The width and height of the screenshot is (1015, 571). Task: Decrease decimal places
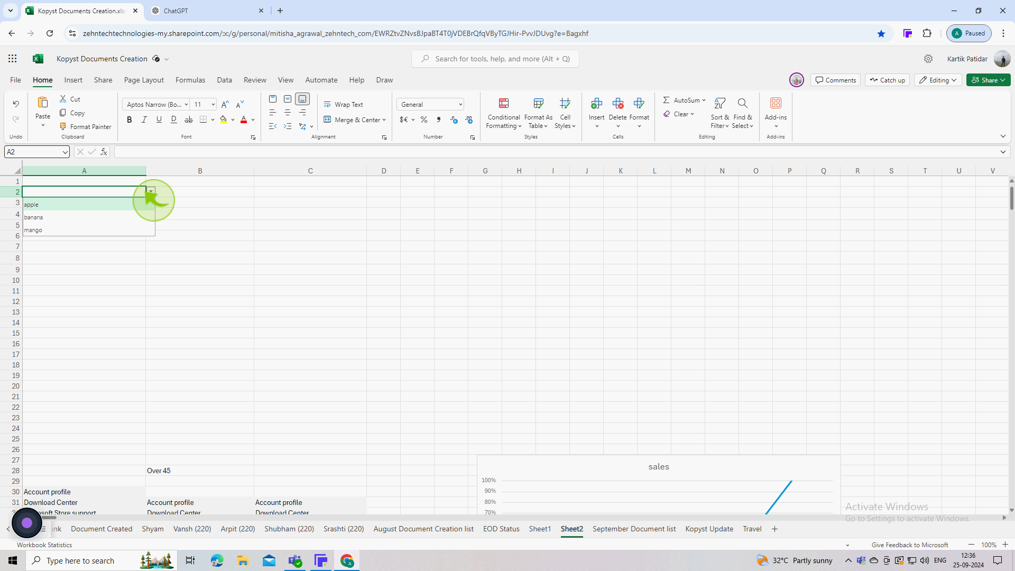[x=469, y=120]
